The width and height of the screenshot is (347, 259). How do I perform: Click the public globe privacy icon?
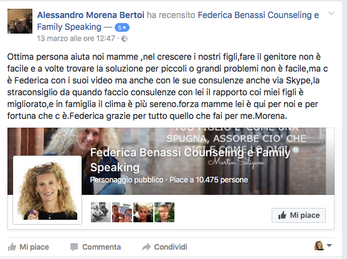pos(125,39)
